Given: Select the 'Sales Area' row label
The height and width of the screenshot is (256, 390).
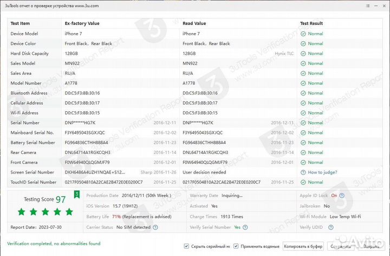Looking at the screenshot, I should point(21,73).
